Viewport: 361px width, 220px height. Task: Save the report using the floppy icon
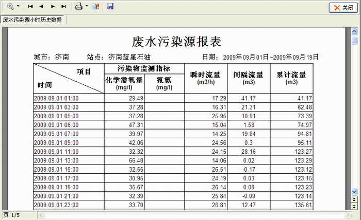point(110,6)
